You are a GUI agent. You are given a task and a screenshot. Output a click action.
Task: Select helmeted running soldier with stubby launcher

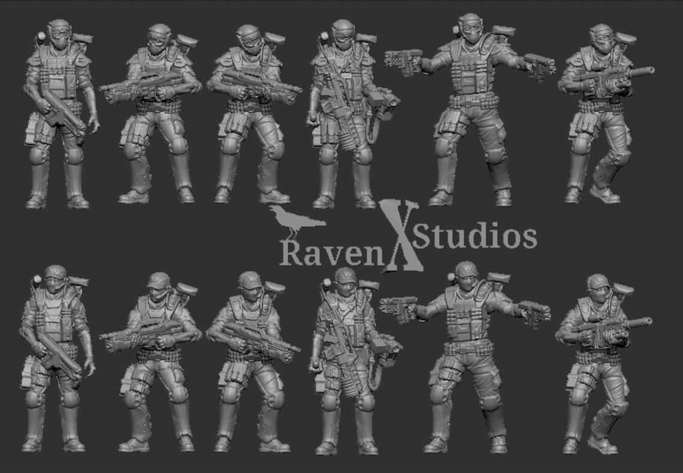[606, 114]
